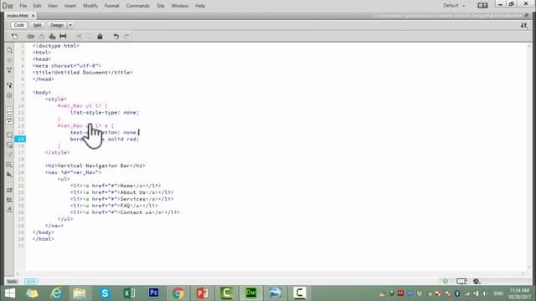The width and height of the screenshot is (536, 301).
Task: Click the globe browser preview icon in status bar
Action: click(477, 282)
